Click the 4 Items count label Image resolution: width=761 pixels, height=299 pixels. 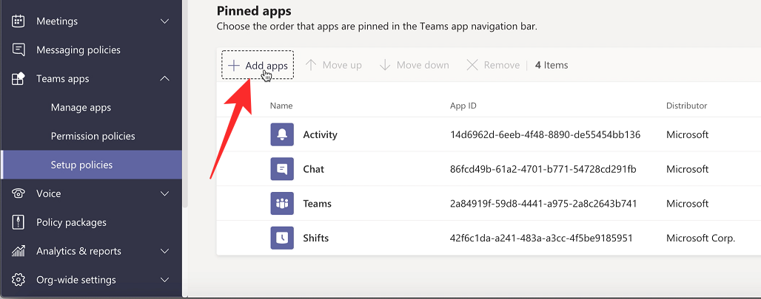pyautogui.click(x=552, y=65)
